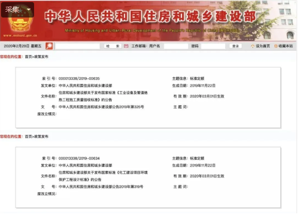This screenshot has height=220, width=299.
Task: Click 标准定额 in the second record
Action: 197,158
